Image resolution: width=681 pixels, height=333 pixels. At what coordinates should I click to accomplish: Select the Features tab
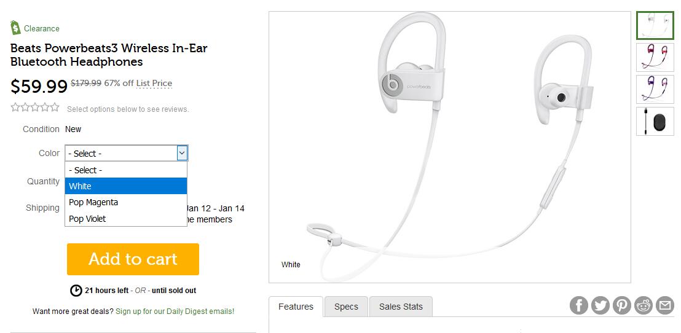pyautogui.click(x=296, y=307)
